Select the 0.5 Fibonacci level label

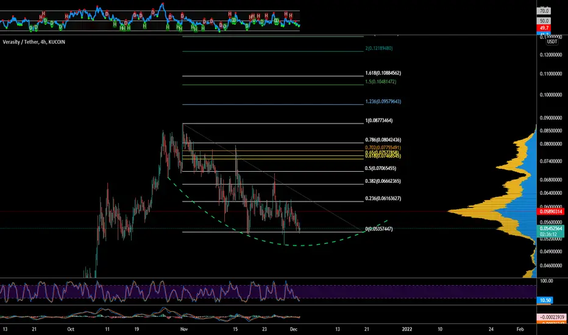(x=380, y=168)
